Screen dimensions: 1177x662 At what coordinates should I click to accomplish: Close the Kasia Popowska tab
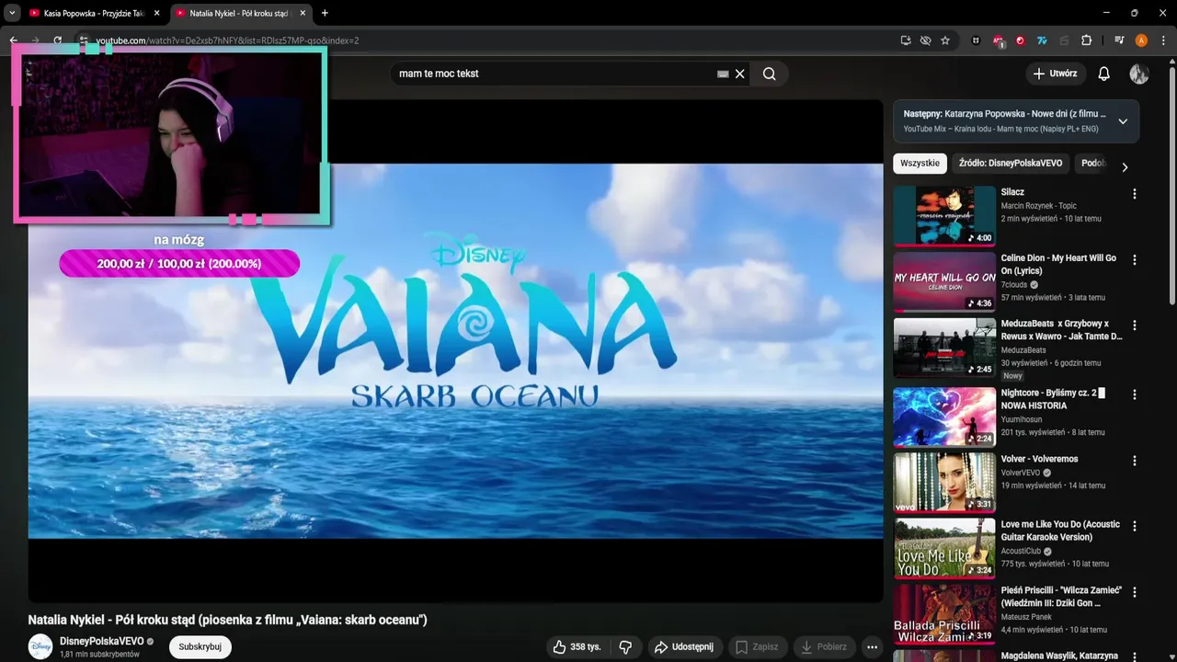pyautogui.click(x=157, y=13)
